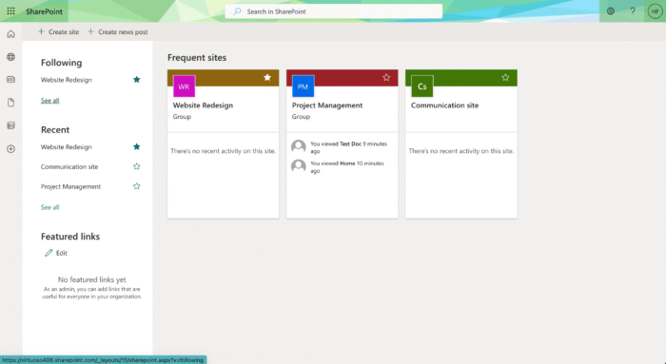
Task: Open 'You viewed Home' activity entry
Action: point(347,167)
